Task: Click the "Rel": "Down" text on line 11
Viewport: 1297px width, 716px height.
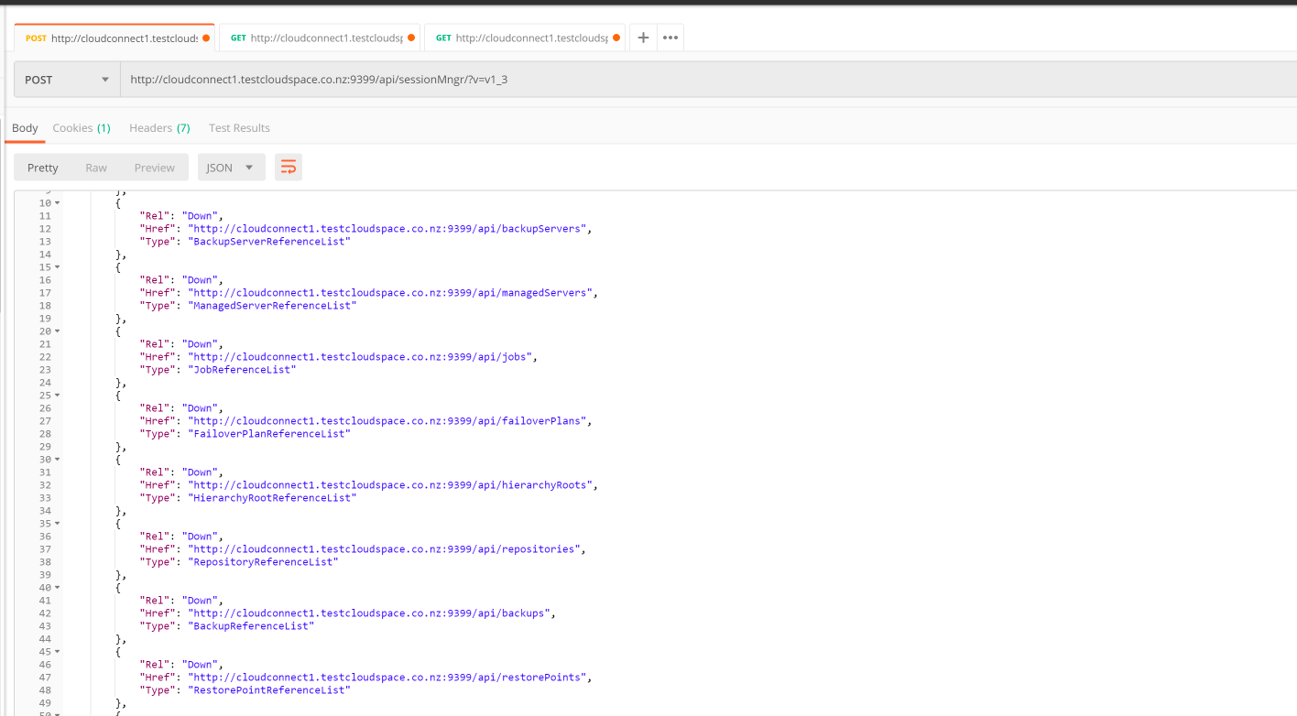Action: pos(180,215)
